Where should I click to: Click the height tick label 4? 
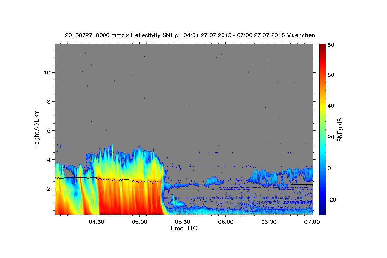pyautogui.click(x=48, y=160)
